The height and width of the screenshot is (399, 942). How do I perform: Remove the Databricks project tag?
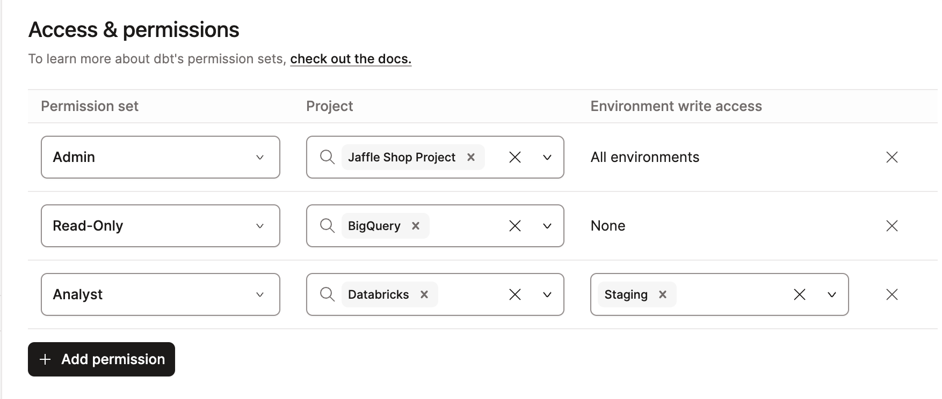coord(424,294)
